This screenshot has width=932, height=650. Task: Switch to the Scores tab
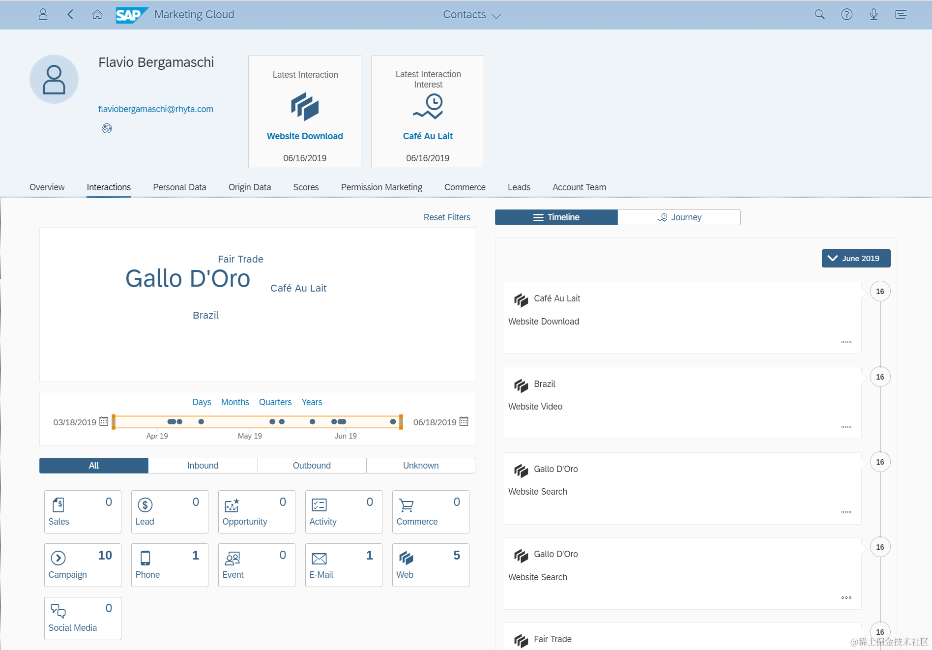point(306,187)
